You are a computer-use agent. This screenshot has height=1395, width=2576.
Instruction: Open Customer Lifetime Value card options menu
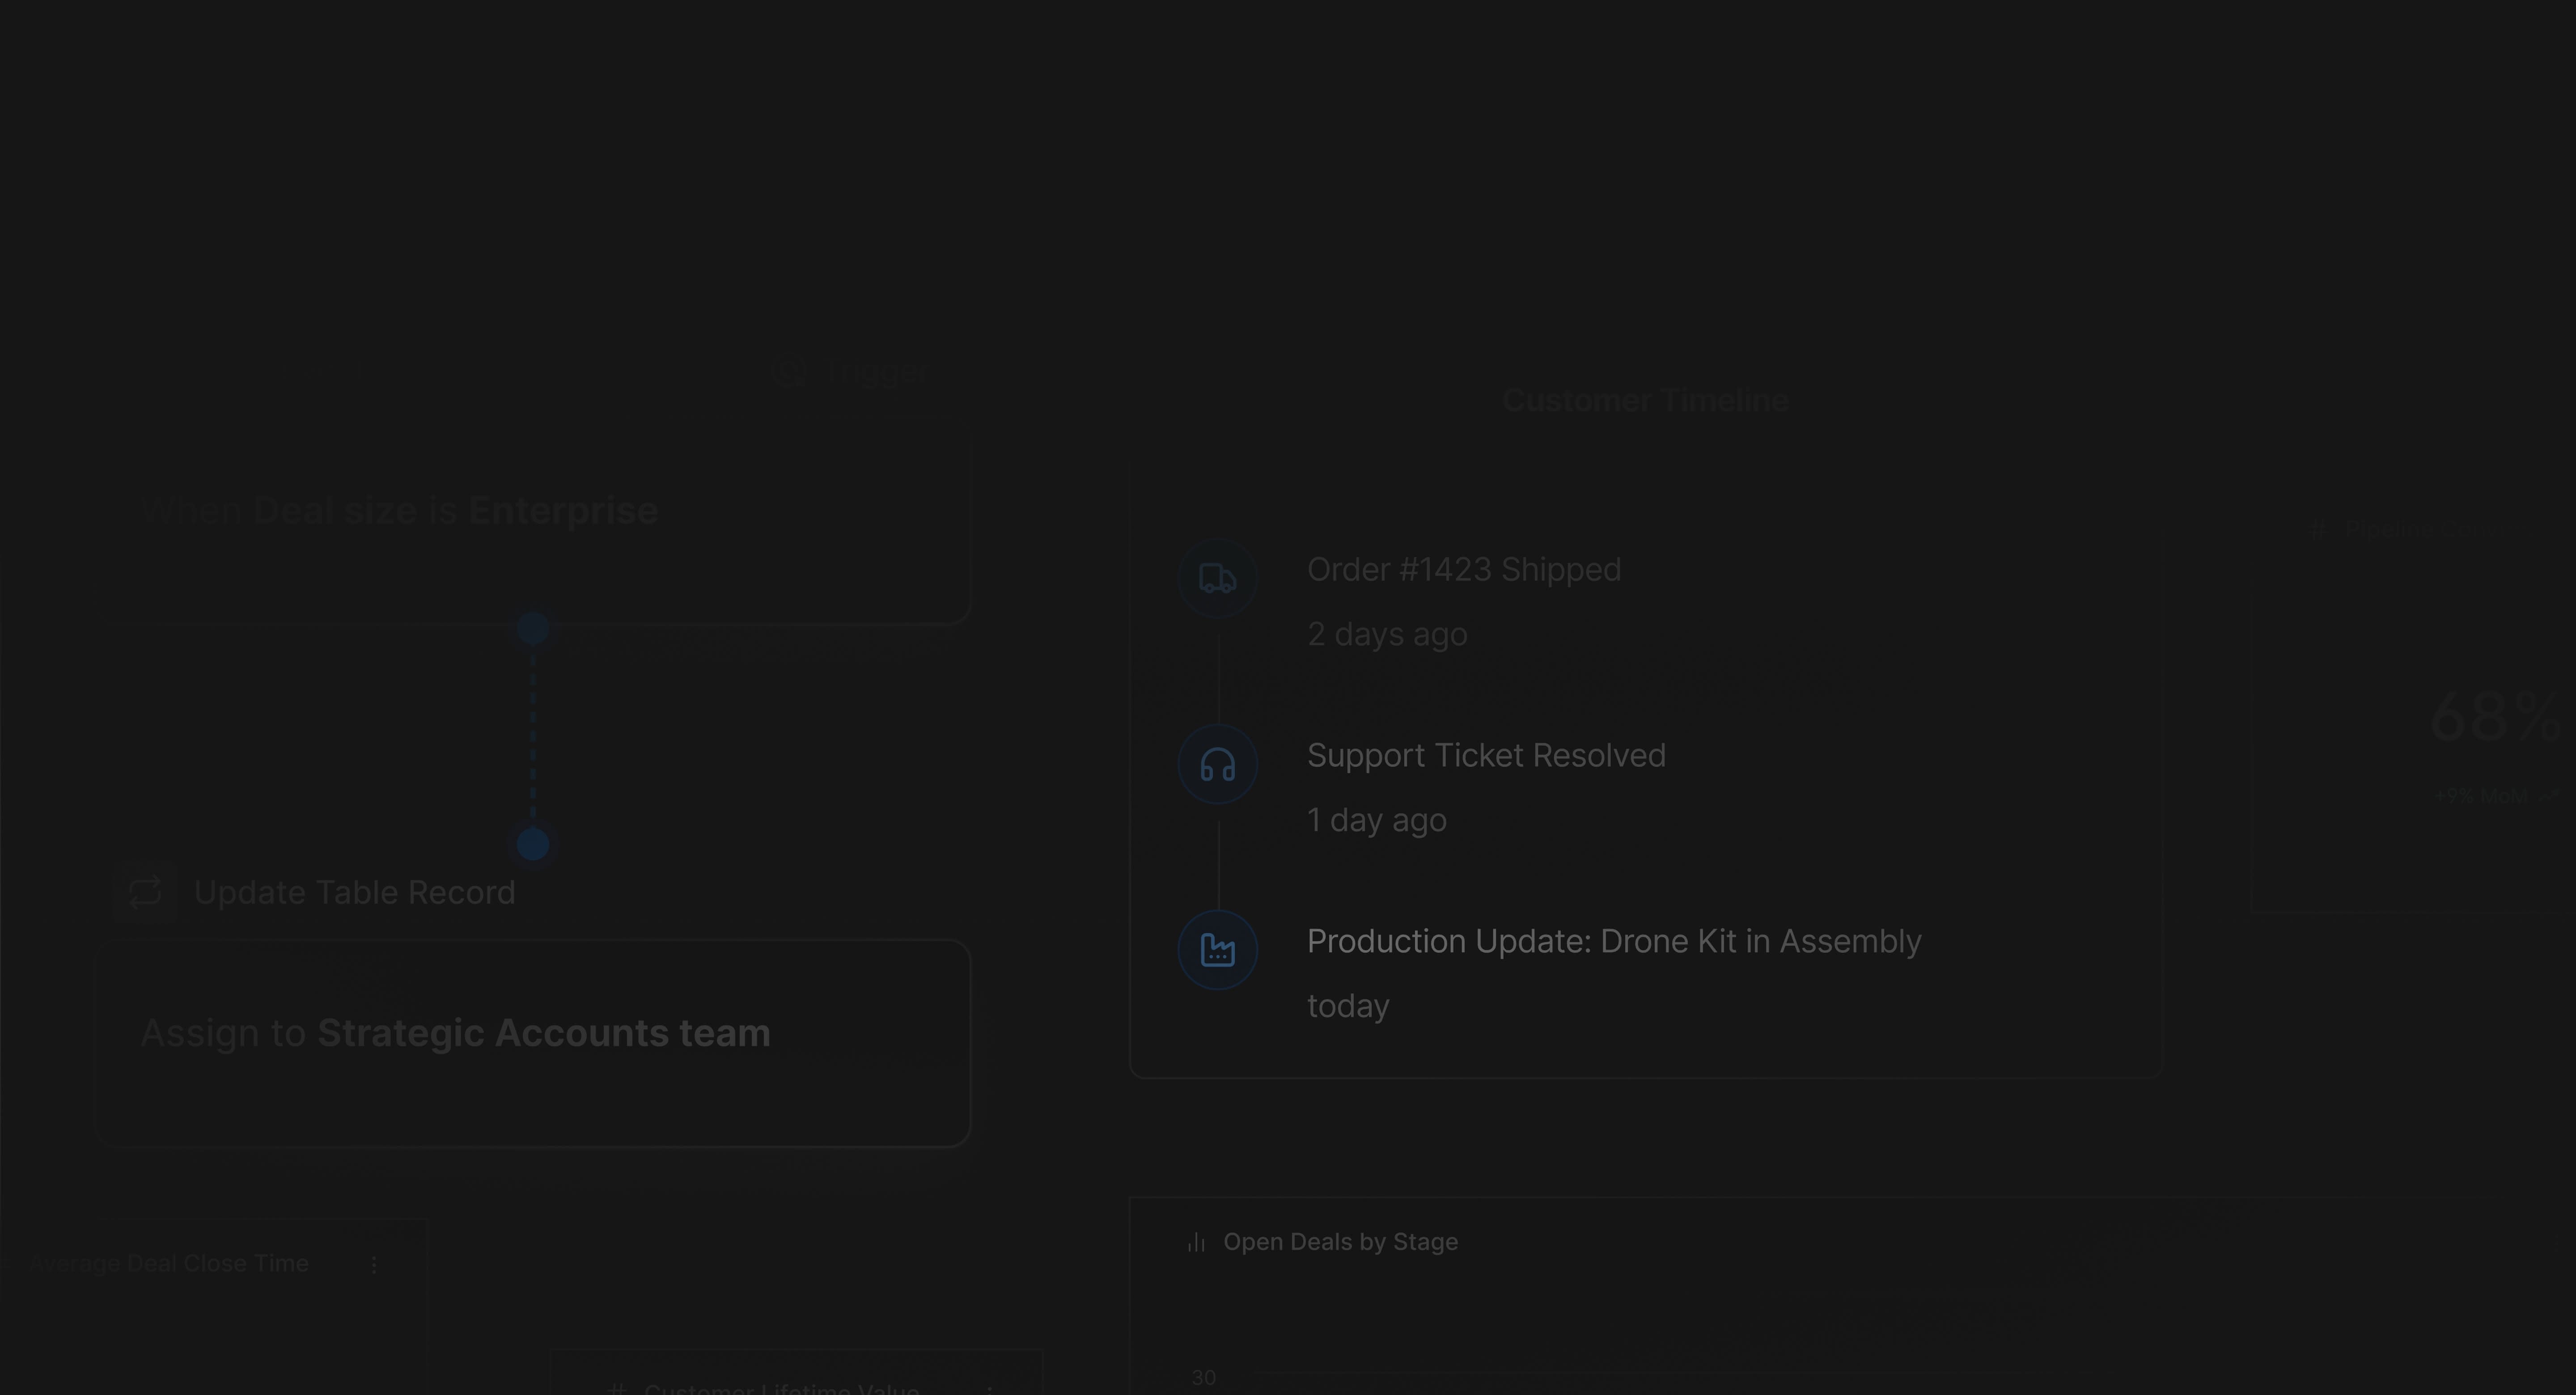point(990,1389)
